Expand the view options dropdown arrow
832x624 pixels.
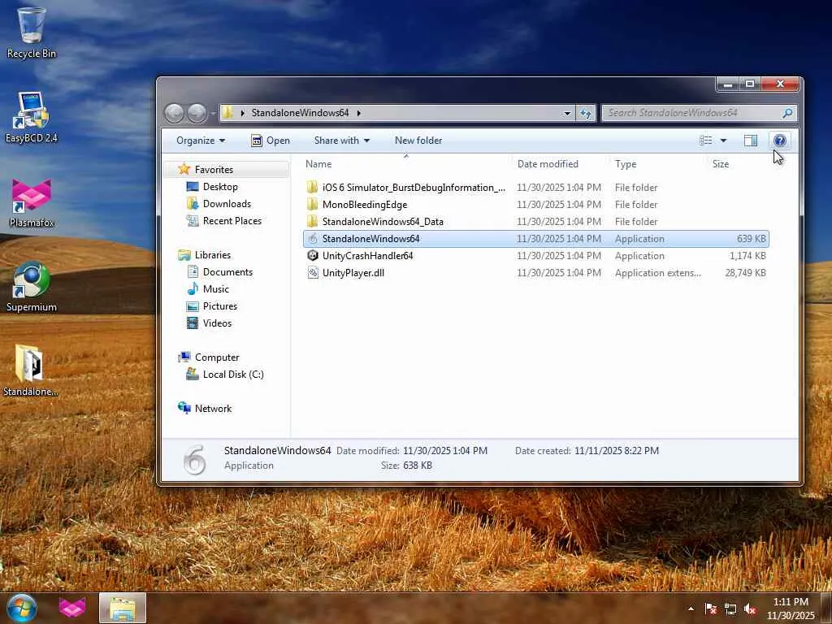[x=723, y=141]
